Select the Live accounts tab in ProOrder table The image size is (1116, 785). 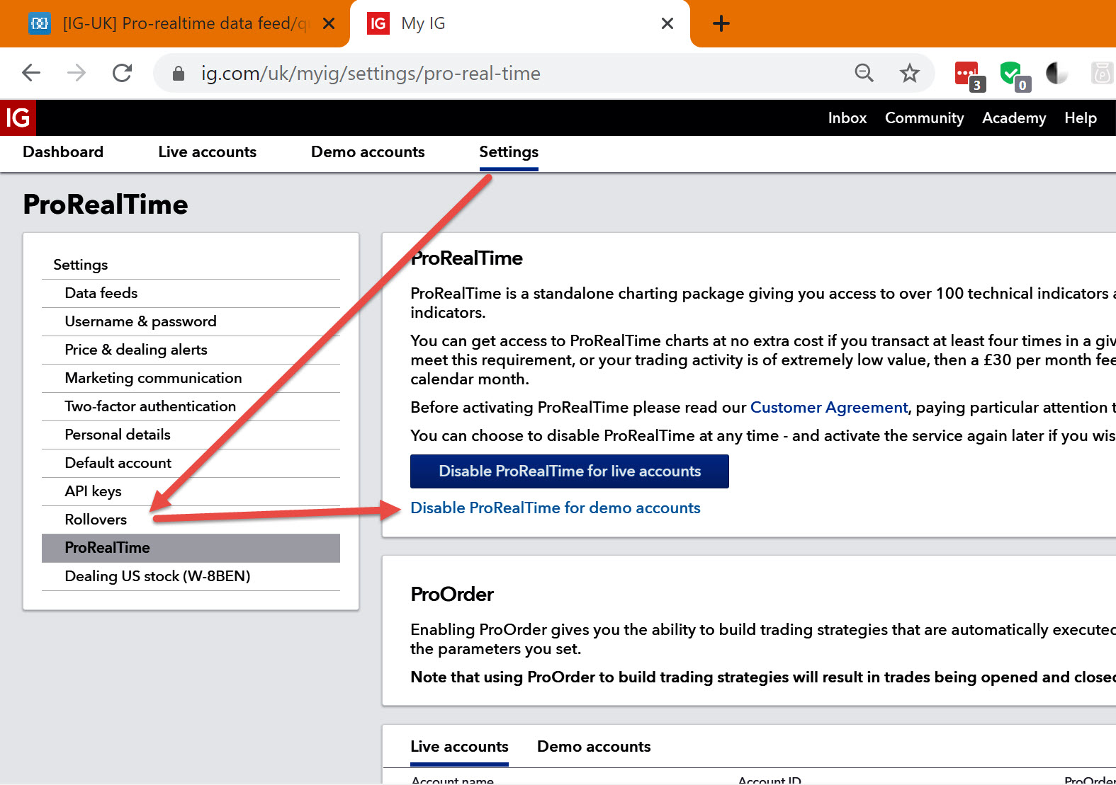coord(459,747)
